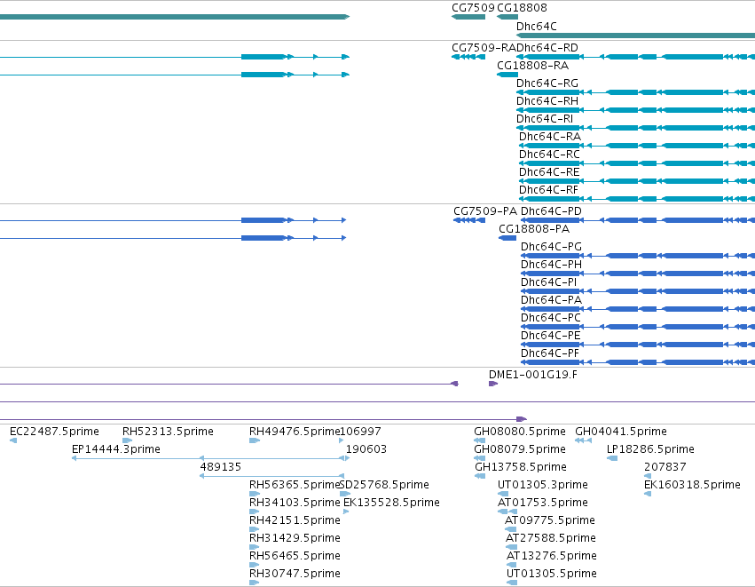Select EST AT09775.5prime
Viewport: 755px width, 587px height.
pos(550,520)
